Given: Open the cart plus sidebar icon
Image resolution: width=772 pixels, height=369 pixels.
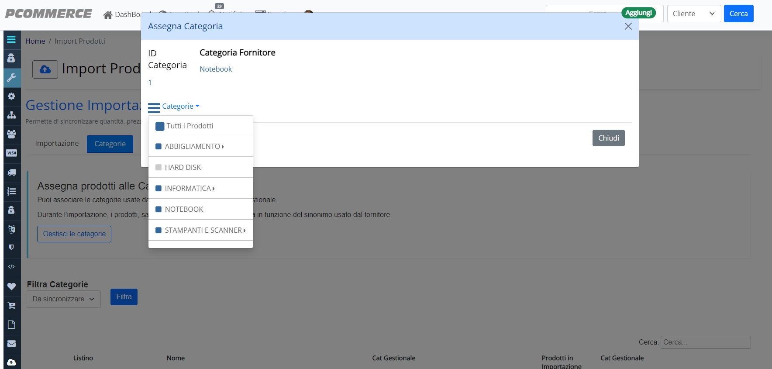Looking at the screenshot, I should pos(11,306).
